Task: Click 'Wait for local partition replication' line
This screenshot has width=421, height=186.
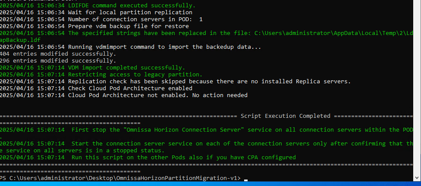Action: (x=96, y=13)
